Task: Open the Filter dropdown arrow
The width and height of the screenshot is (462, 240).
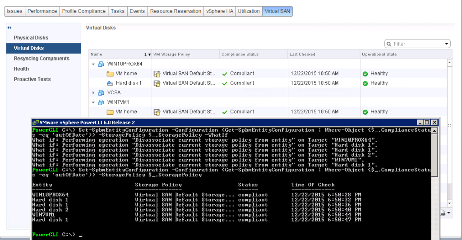Action: pos(447,44)
